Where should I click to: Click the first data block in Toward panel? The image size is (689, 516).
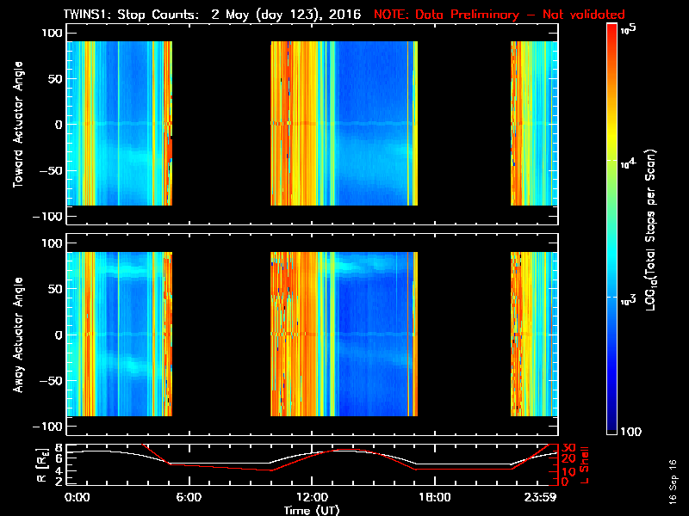(119, 123)
